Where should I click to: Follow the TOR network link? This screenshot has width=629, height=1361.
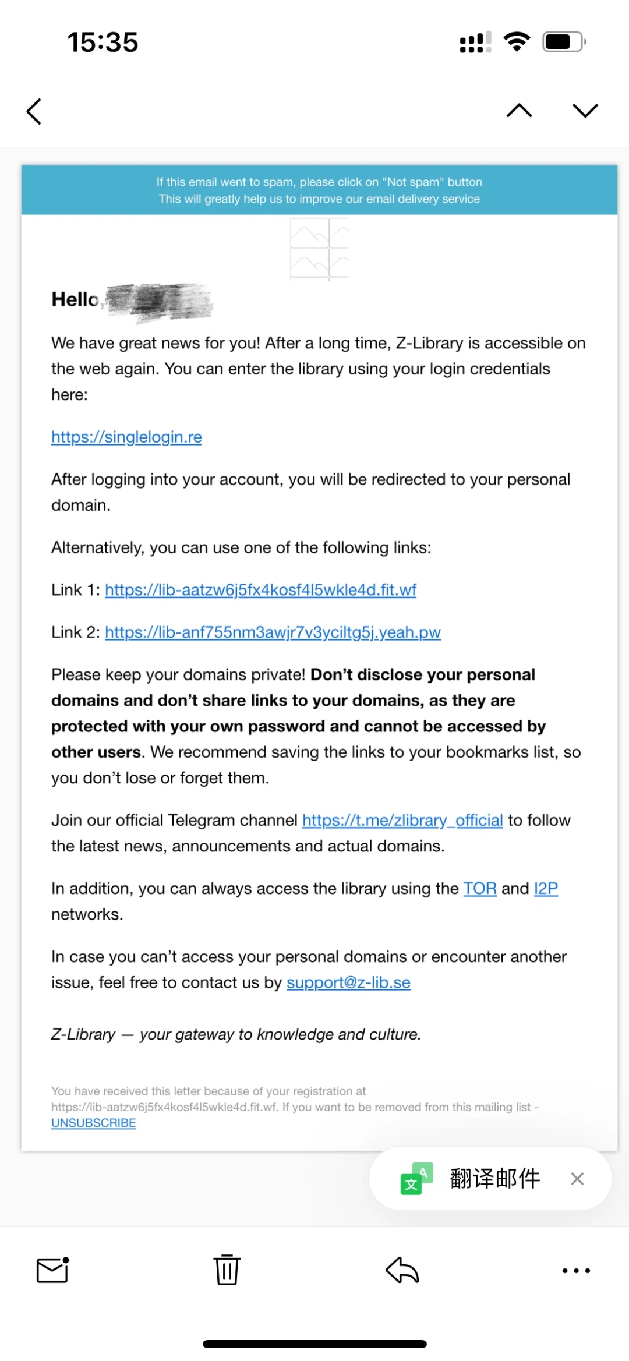pyautogui.click(x=480, y=889)
